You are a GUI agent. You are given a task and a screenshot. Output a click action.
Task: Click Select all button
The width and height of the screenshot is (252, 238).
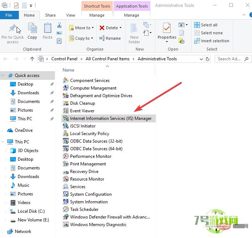pos(206,25)
